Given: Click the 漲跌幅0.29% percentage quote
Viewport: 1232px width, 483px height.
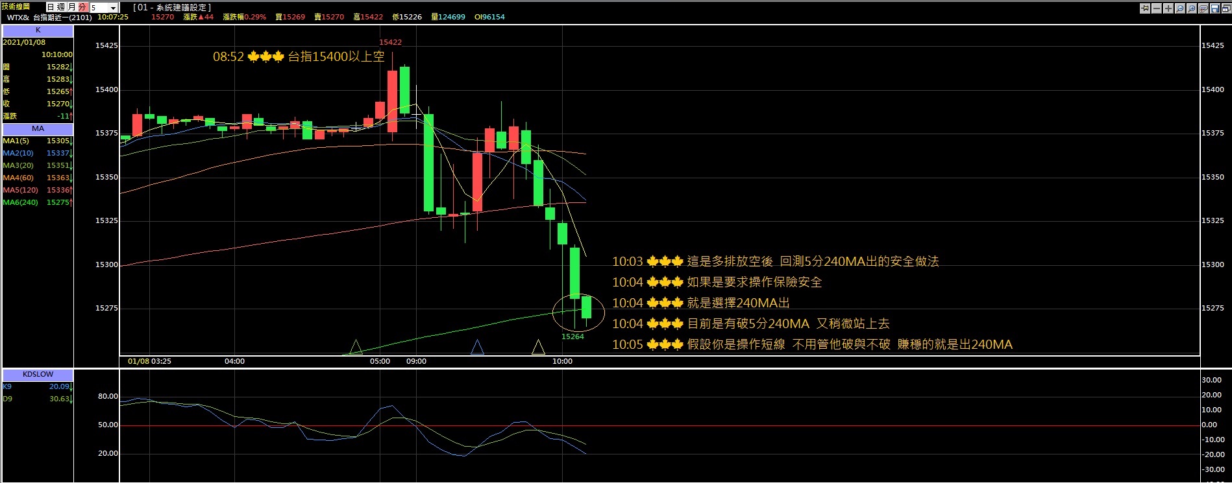Looking at the screenshot, I should [x=244, y=17].
